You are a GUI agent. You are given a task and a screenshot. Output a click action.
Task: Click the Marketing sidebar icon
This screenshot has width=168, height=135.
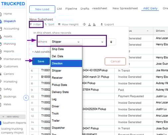pyautogui.click(x=1, y=82)
